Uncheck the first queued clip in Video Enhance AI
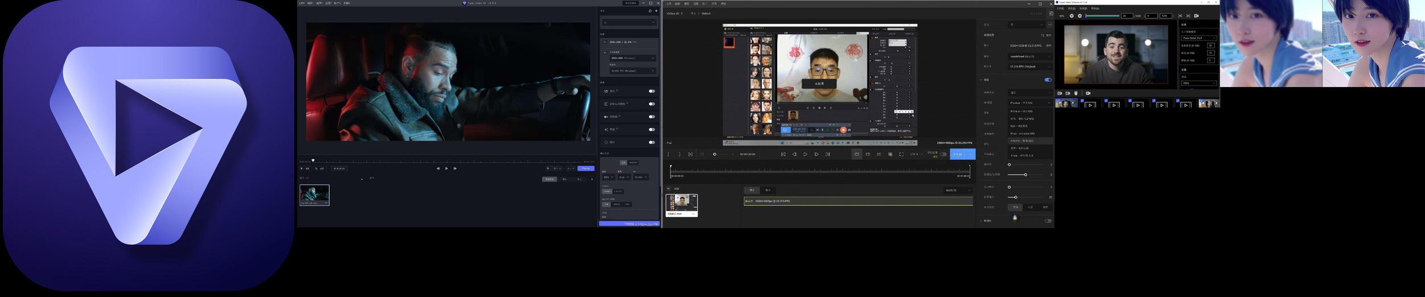 1058,101
